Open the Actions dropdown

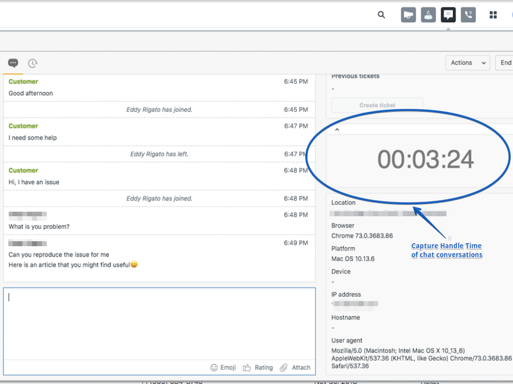point(467,63)
